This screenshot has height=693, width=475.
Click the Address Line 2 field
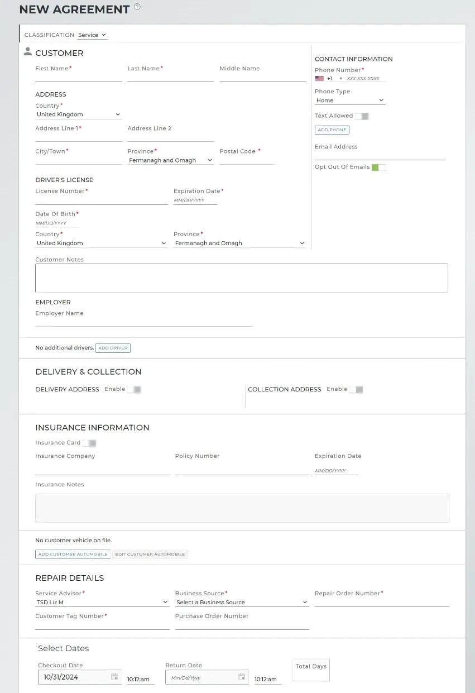[x=171, y=137]
